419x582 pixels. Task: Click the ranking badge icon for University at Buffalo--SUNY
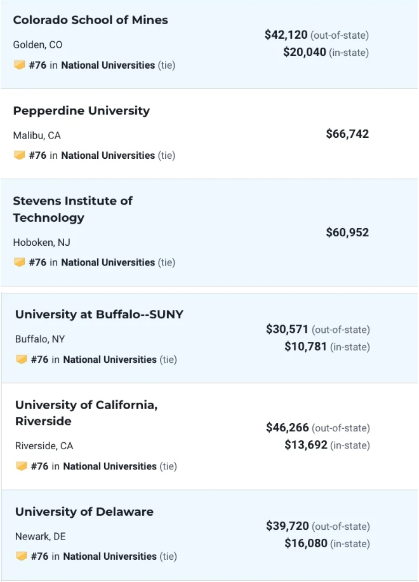(x=21, y=359)
